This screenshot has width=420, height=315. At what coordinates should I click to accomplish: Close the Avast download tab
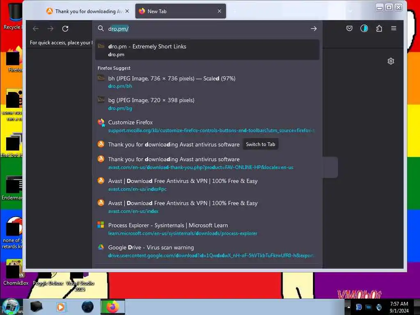pyautogui.click(x=127, y=11)
